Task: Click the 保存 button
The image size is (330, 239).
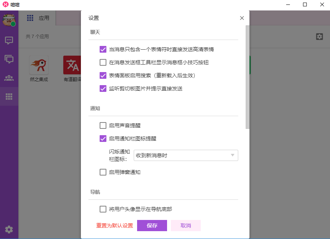Action: tap(152, 226)
